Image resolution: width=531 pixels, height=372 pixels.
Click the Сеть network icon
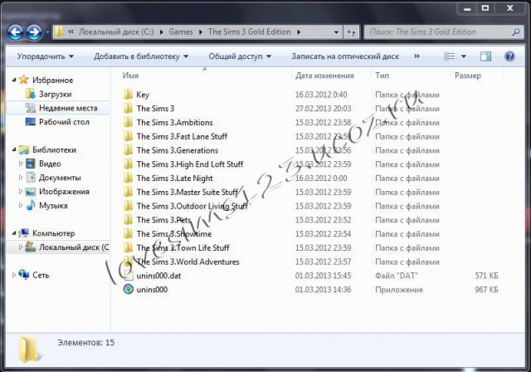pyautogui.click(x=24, y=274)
